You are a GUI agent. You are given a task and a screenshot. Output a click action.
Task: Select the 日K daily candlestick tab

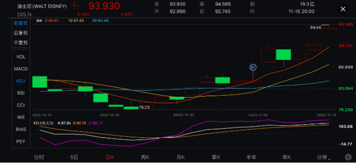pos(110,157)
